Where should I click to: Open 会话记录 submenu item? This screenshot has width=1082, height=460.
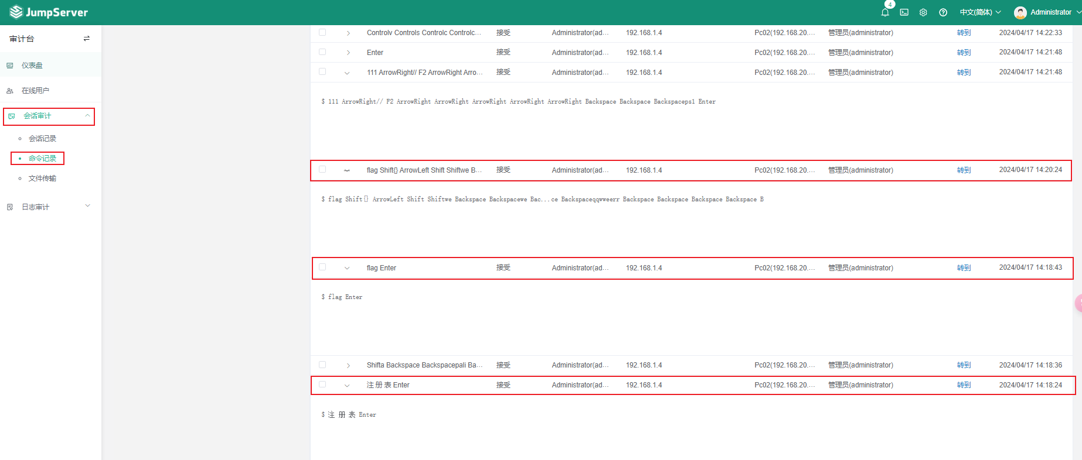click(42, 139)
